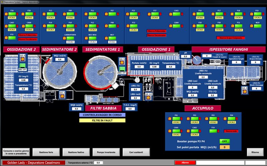267x166 pixels.
Task: Click the P07 warning icon
Action: click(106, 14)
